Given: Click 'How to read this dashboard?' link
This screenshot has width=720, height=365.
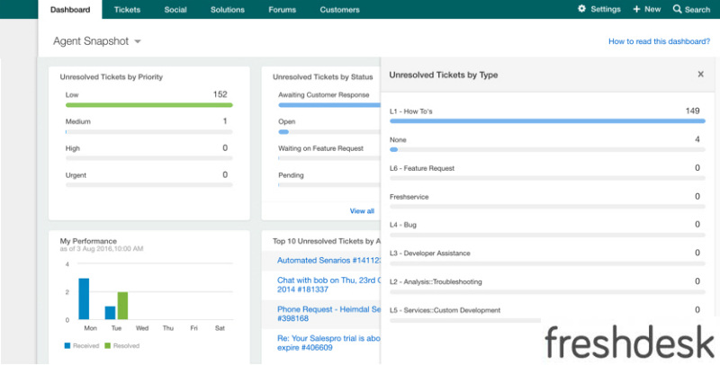Looking at the screenshot, I should 659,41.
